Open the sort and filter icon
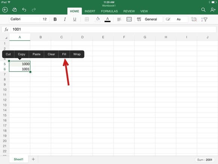Image resolution: width=218 pixels, height=164 pixels. pos(204,19)
